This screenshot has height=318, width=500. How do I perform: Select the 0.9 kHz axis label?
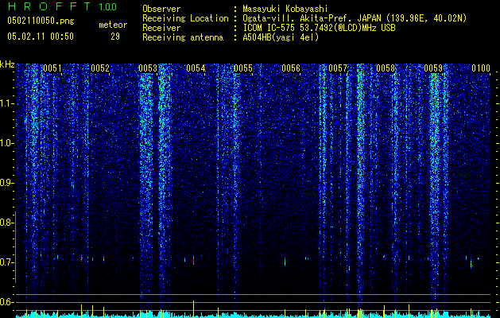click(6, 183)
